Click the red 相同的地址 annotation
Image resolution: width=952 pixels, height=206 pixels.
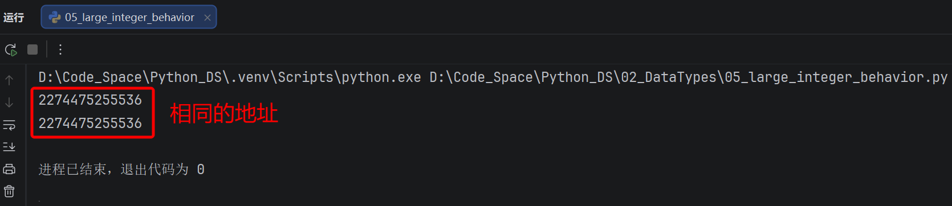tap(224, 113)
